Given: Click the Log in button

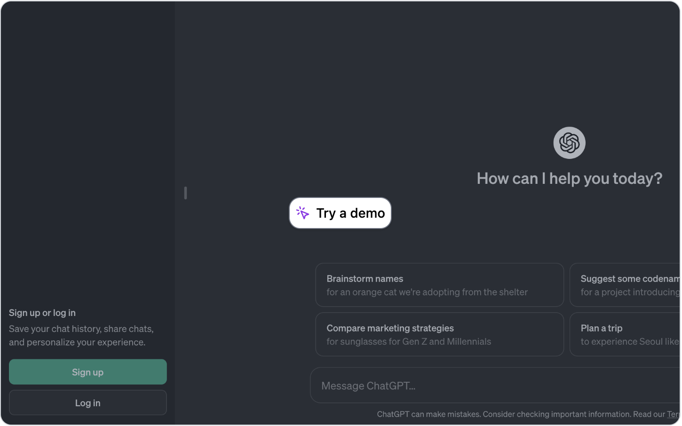Looking at the screenshot, I should tap(87, 402).
